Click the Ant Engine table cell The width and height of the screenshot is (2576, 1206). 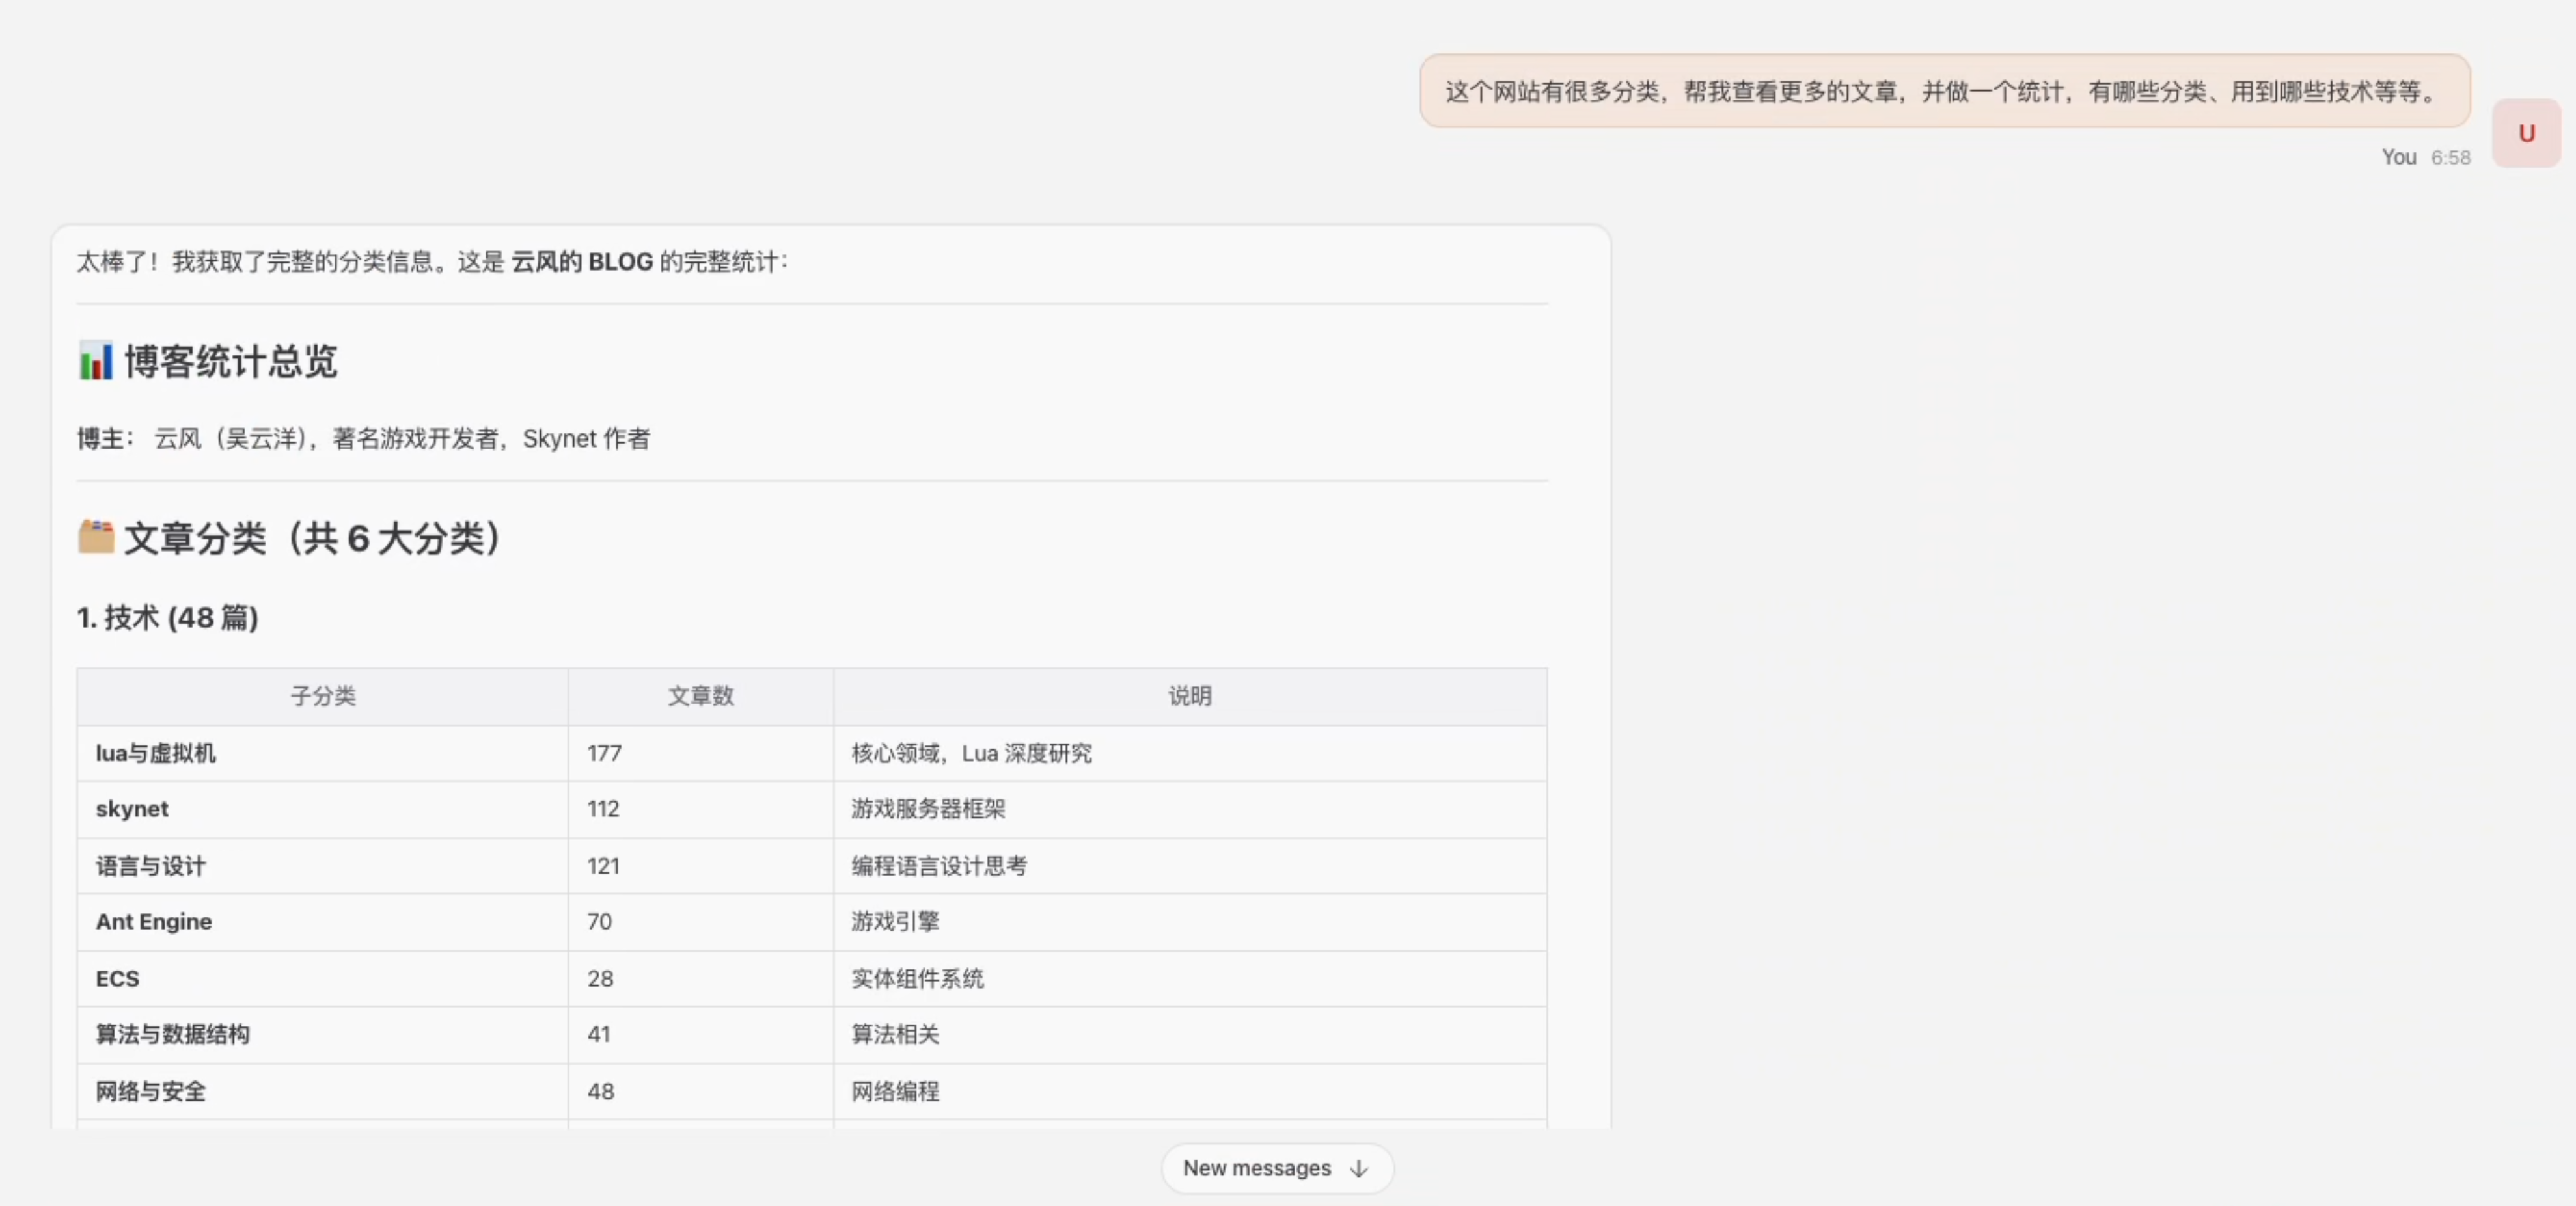[x=153, y=921]
